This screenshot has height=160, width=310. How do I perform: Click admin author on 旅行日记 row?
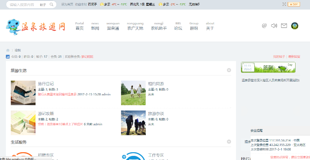[106, 94]
